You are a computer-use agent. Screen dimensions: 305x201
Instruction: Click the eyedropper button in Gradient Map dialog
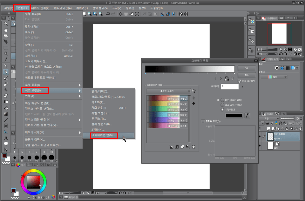247,116
